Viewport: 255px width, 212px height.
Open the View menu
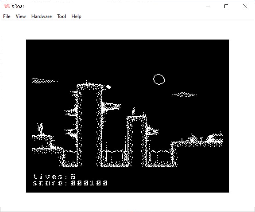point(21,16)
